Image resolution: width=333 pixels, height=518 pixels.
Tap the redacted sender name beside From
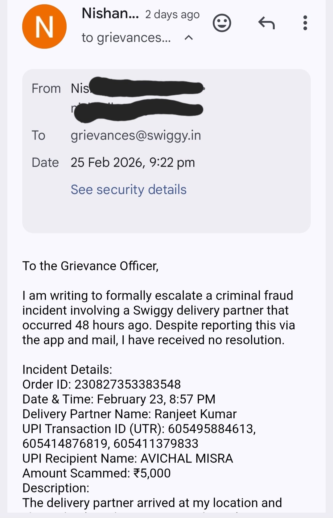tap(145, 88)
